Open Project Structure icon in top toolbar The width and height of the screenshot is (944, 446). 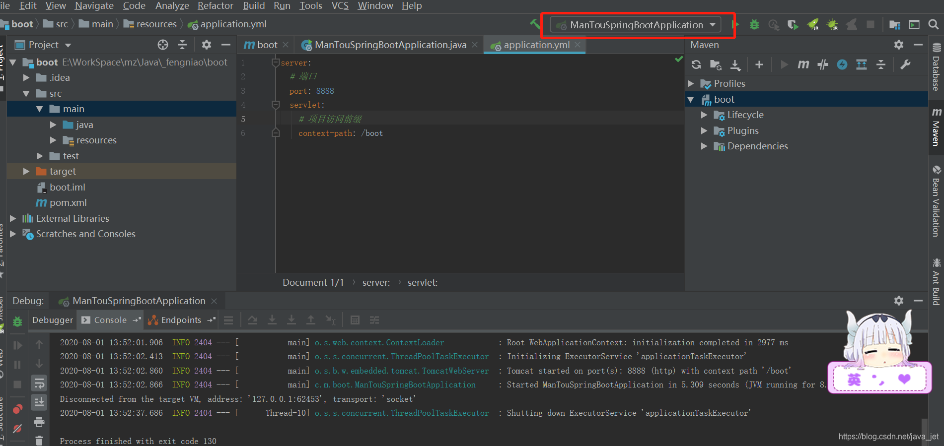(895, 24)
